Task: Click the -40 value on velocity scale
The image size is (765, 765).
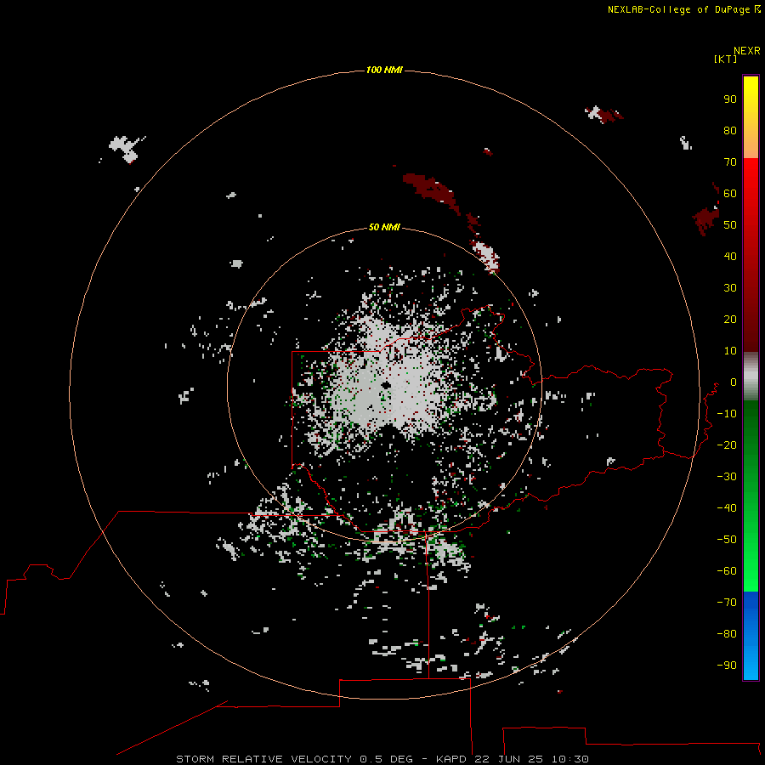Action: point(727,508)
